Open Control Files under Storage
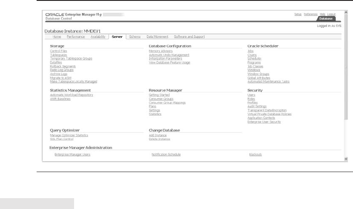Screen dimensions: 353x209 58,51
